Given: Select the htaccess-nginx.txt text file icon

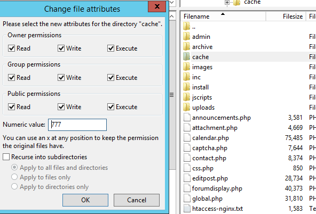Looking at the screenshot, I should 187,208.
